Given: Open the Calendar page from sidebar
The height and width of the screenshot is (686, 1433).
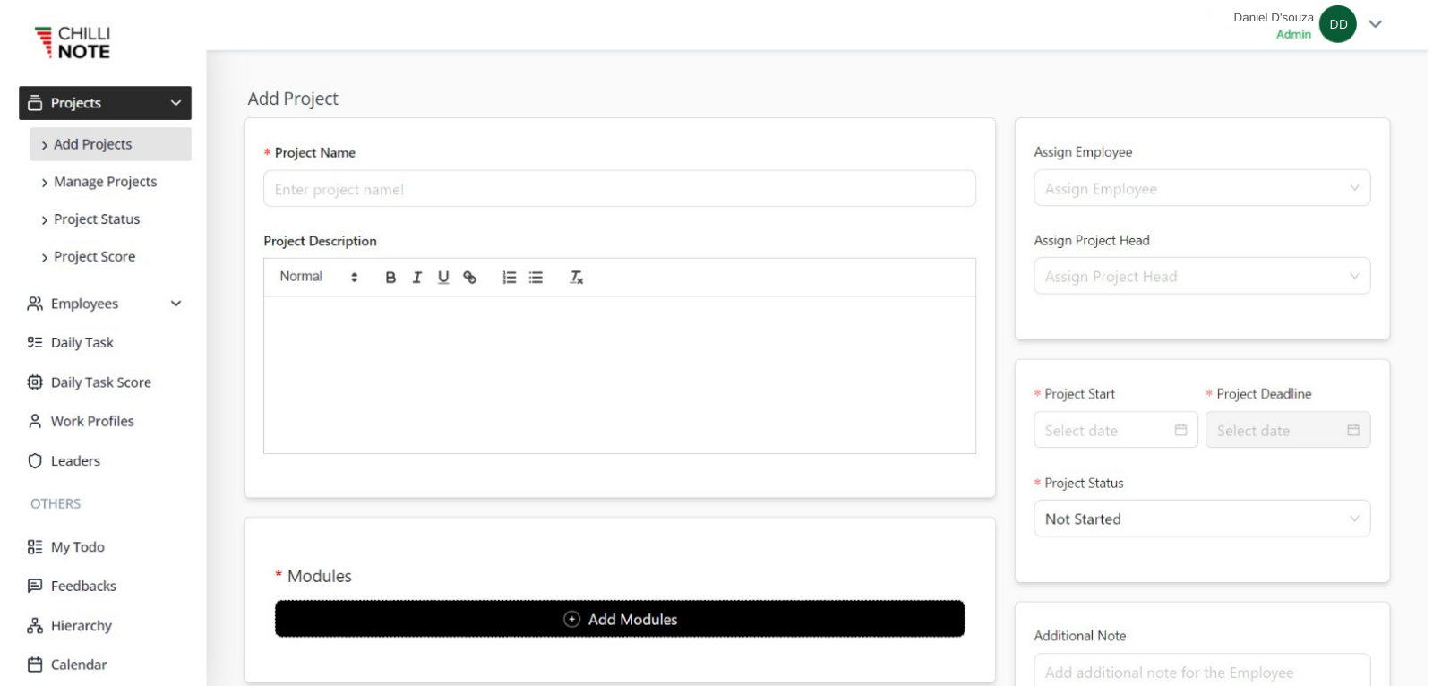Looking at the screenshot, I should point(79,665).
